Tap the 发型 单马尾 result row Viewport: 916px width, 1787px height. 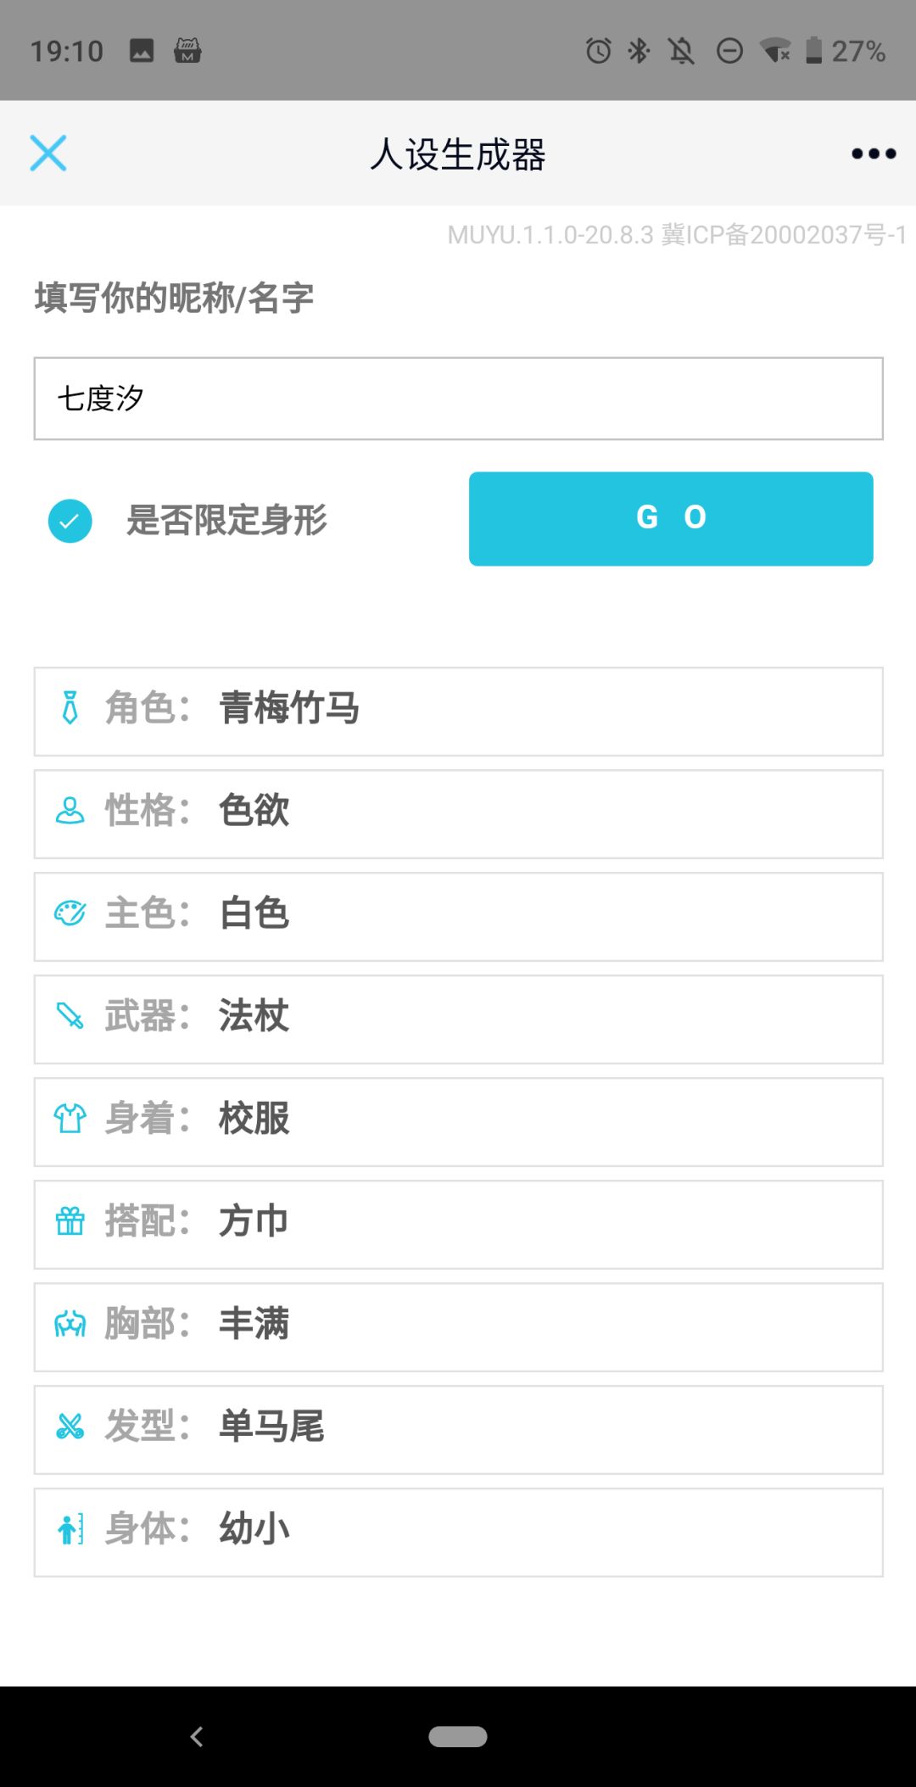pyautogui.click(x=458, y=1430)
